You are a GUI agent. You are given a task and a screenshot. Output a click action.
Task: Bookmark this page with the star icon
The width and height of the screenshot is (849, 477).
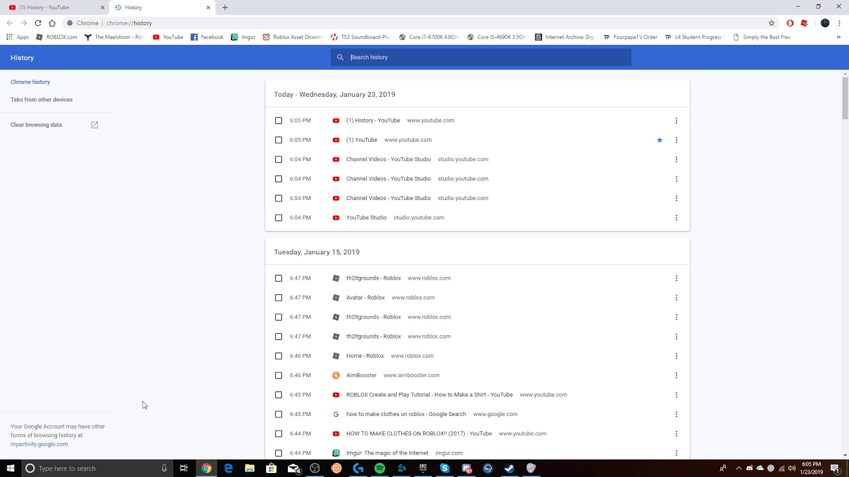771,23
